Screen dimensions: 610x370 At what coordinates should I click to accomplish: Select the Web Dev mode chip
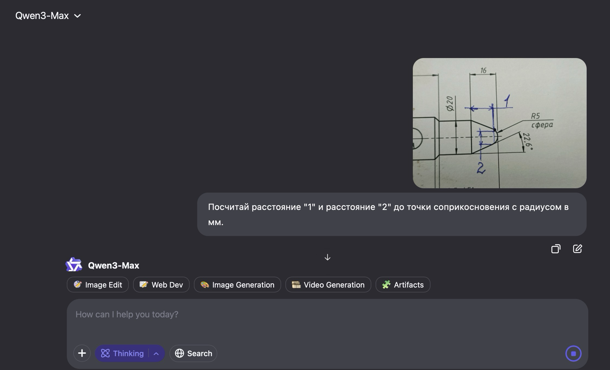point(161,285)
